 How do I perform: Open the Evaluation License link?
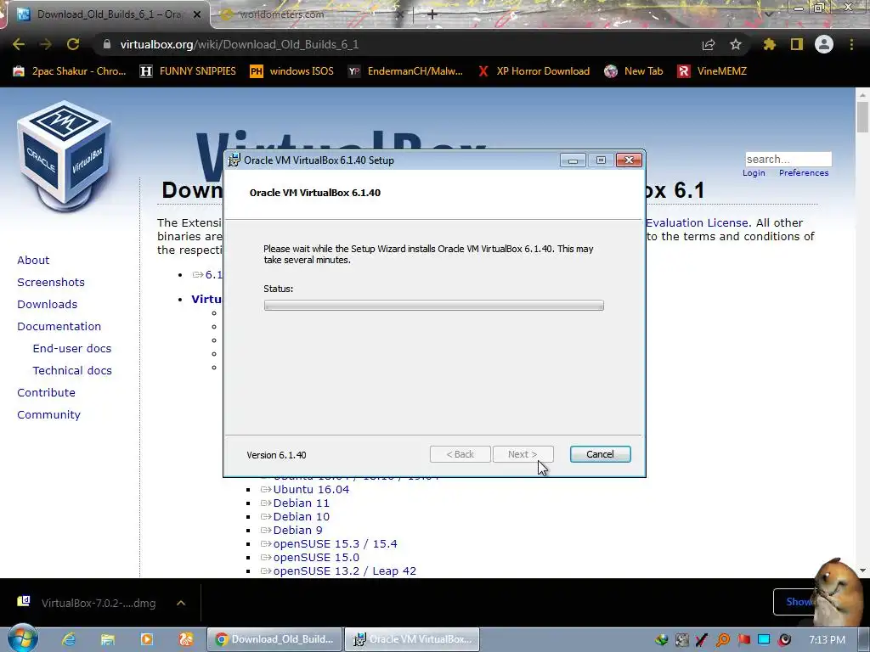click(x=698, y=223)
